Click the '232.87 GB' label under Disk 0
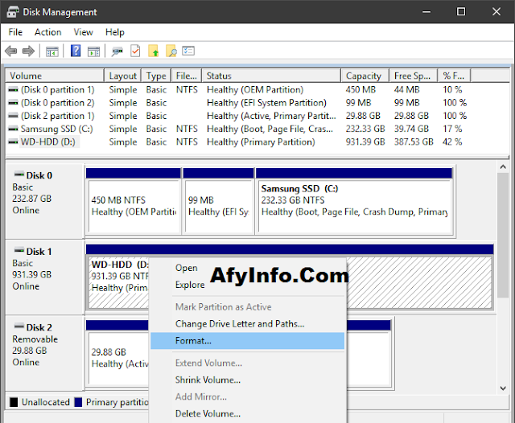The width and height of the screenshot is (515, 423). click(x=32, y=199)
